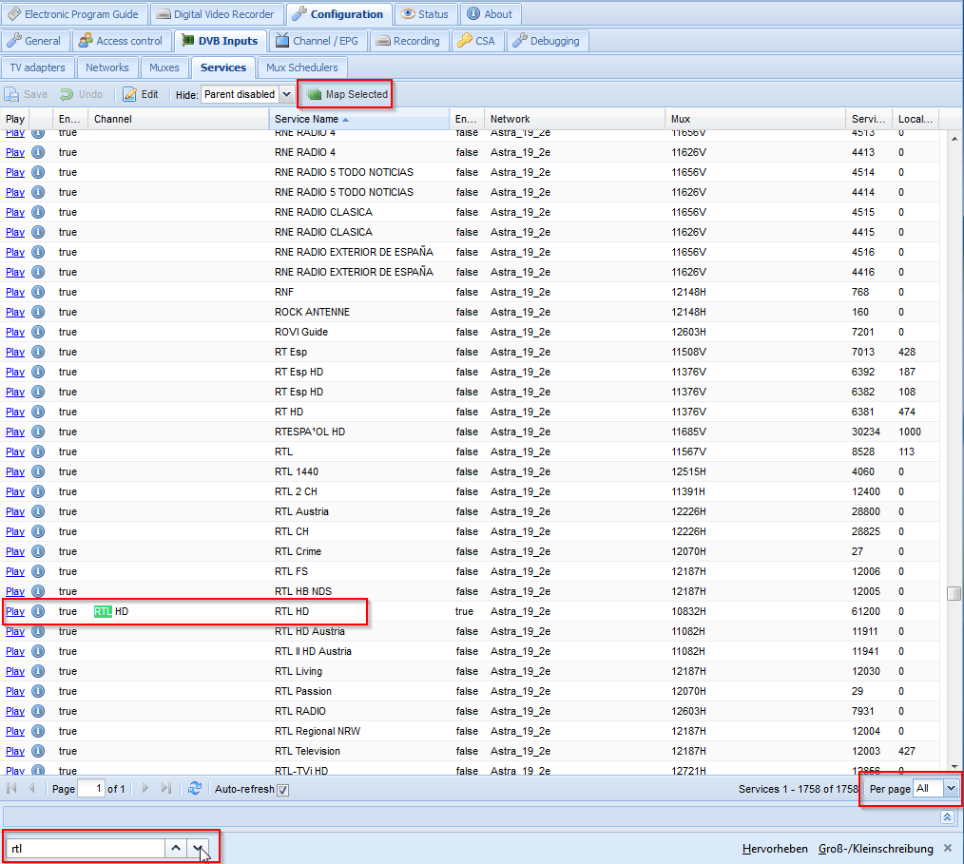964x864 pixels.
Task: Open the Hide filter dropdown
Action: click(x=286, y=95)
